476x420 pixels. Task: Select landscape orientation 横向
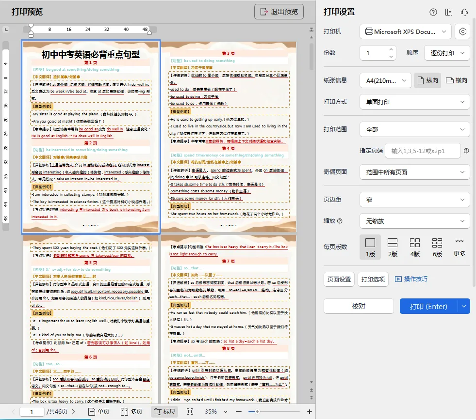point(456,80)
